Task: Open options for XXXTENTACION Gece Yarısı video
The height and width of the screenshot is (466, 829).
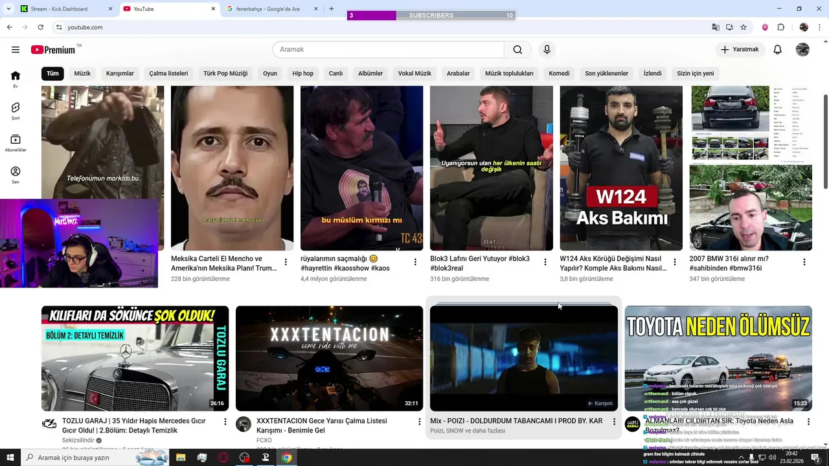Action: [420, 421]
